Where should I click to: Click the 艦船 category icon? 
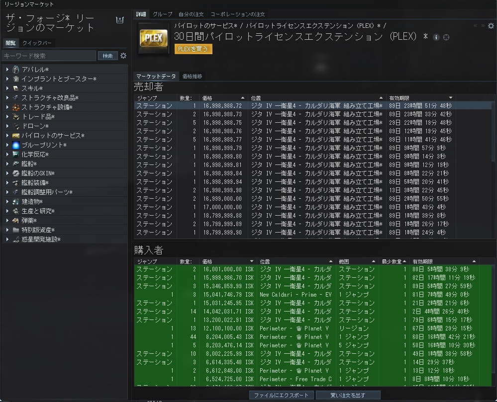pyautogui.click(x=16, y=163)
